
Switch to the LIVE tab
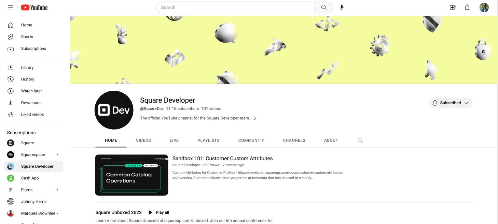(x=174, y=140)
